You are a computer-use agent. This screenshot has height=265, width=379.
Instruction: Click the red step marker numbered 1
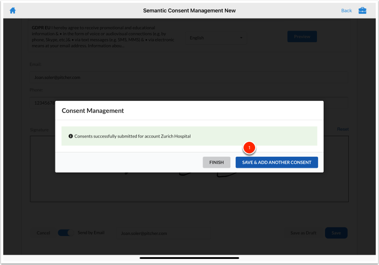click(x=249, y=148)
